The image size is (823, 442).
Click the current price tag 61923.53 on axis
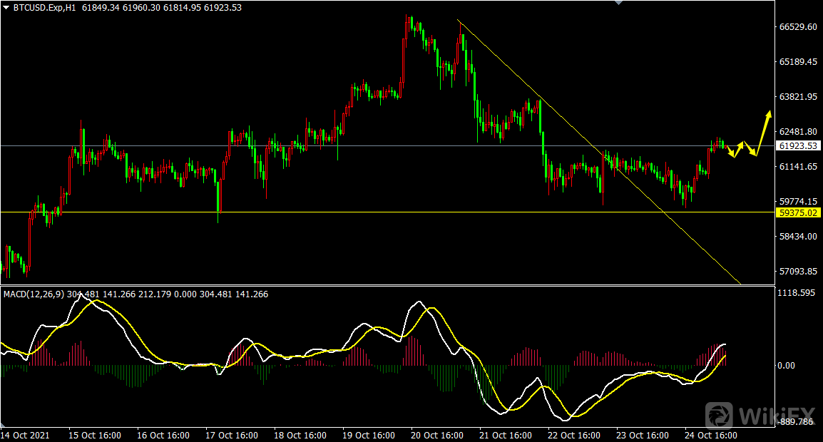pyautogui.click(x=798, y=146)
